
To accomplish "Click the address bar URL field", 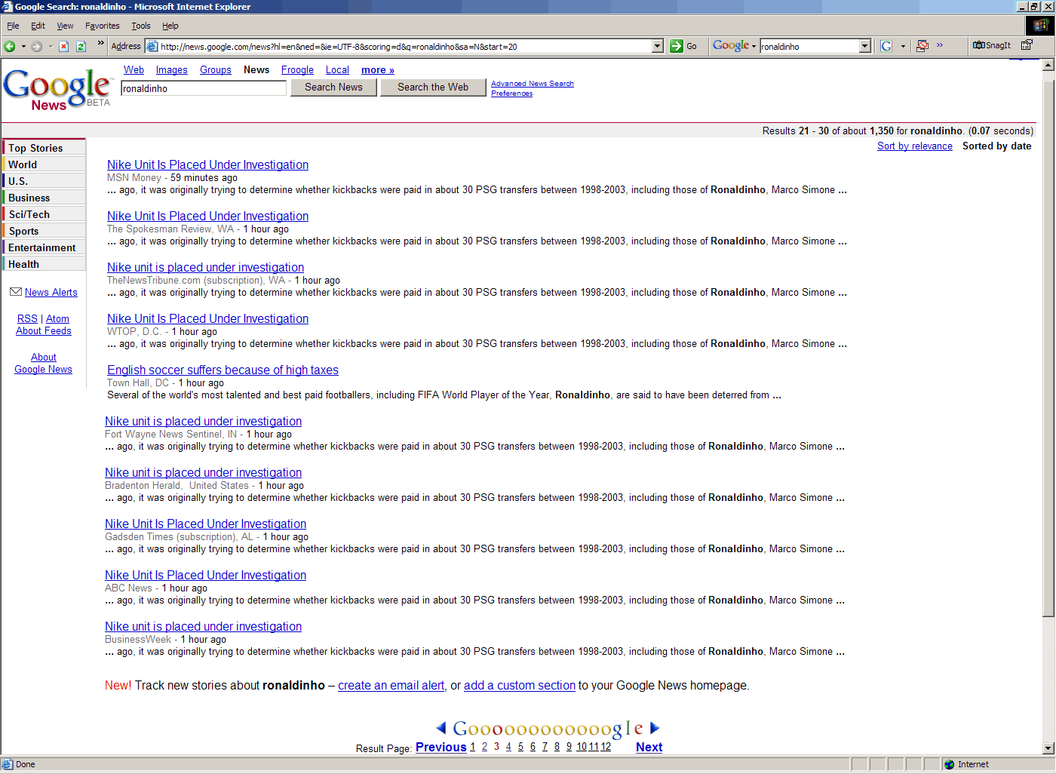I will pyautogui.click(x=406, y=47).
